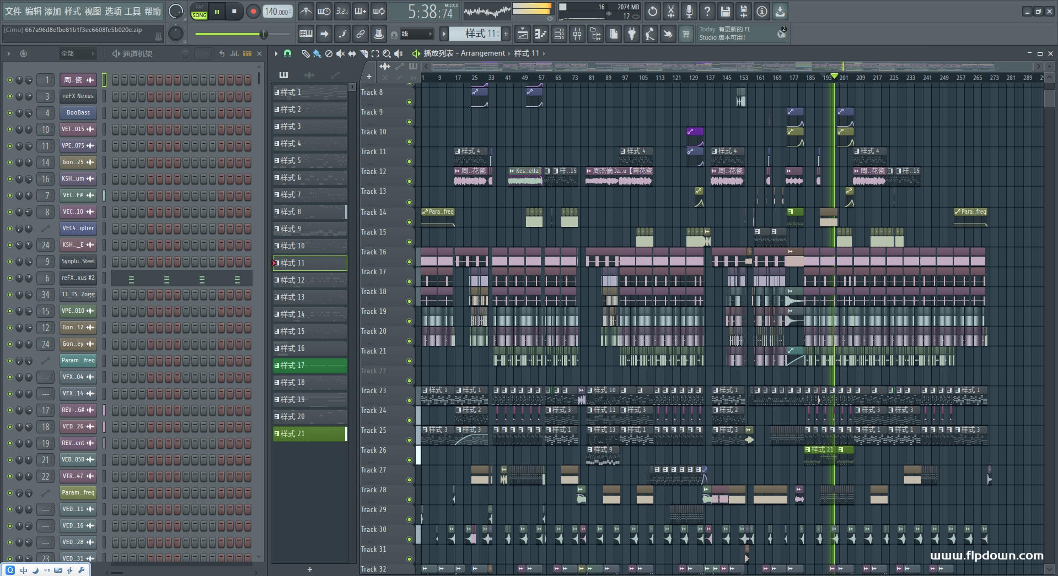Toggle the playlist magnet snap icon
This screenshot has height=576, width=1058.
click(287, 53)
